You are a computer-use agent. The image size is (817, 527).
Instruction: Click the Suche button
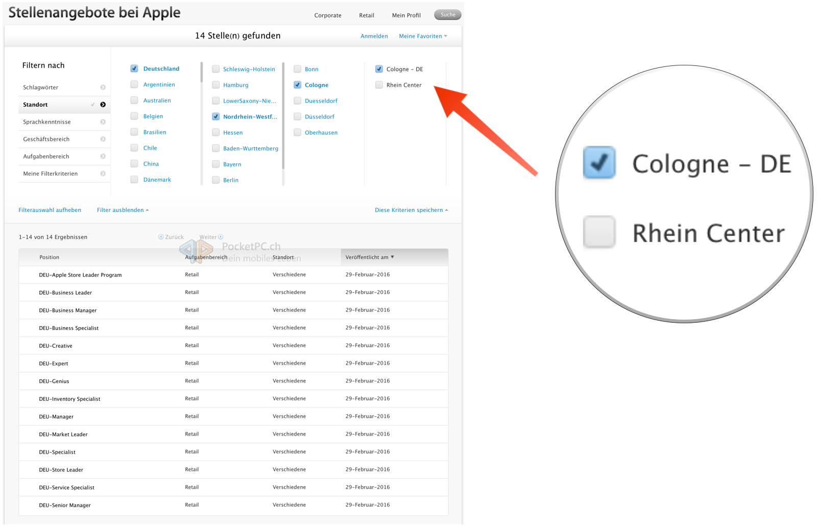(x=448, y=15)
